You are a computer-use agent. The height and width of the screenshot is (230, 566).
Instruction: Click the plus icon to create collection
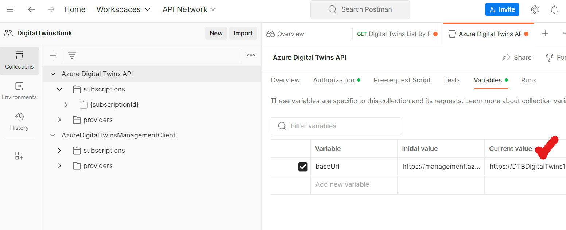[x=53, y=55]
